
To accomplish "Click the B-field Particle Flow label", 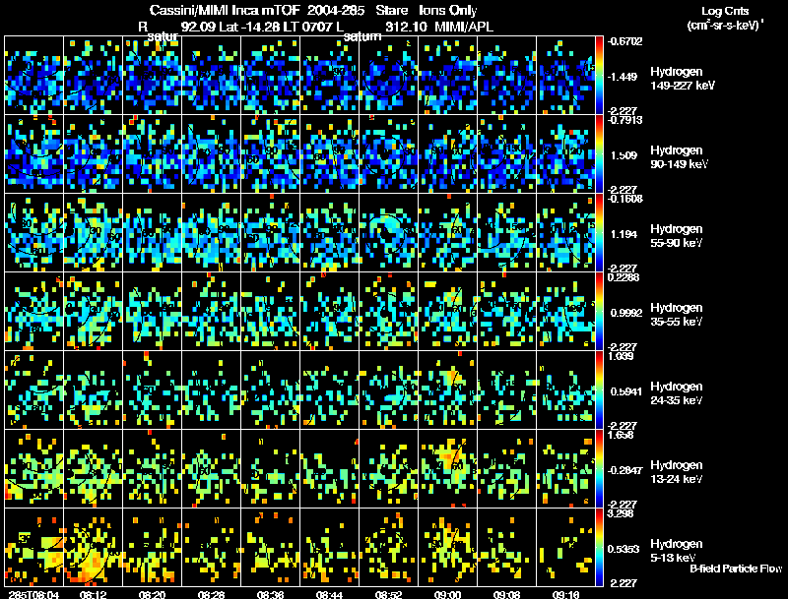I will coord(736,569).
